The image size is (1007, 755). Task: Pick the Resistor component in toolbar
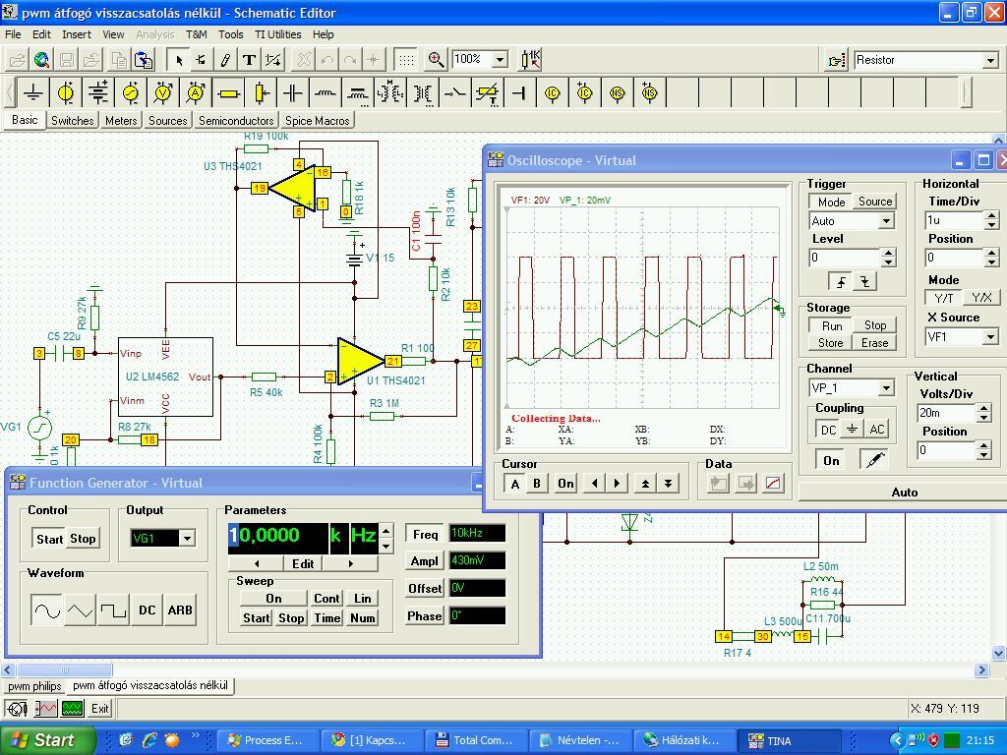tap(228, 93)
